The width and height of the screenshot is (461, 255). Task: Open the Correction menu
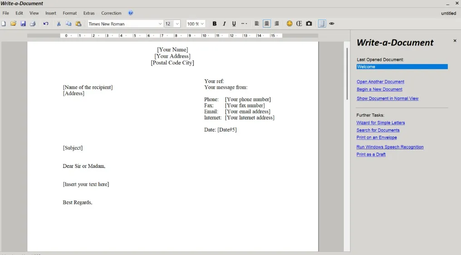(x=111, y=13)
